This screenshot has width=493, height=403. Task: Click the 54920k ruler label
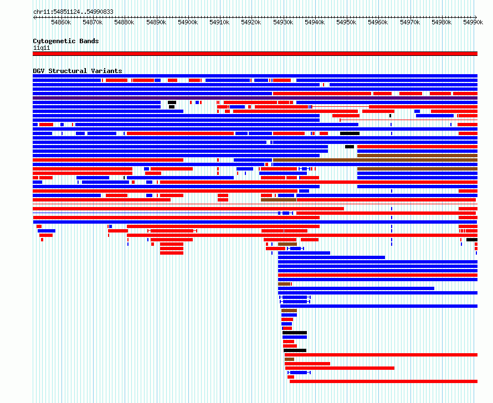[x=251, y=22]
